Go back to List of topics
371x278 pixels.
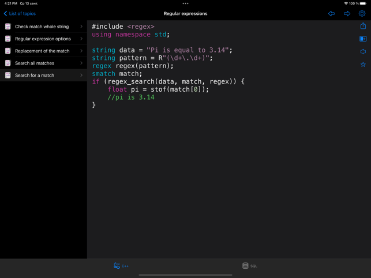click(x=20, y=13)
